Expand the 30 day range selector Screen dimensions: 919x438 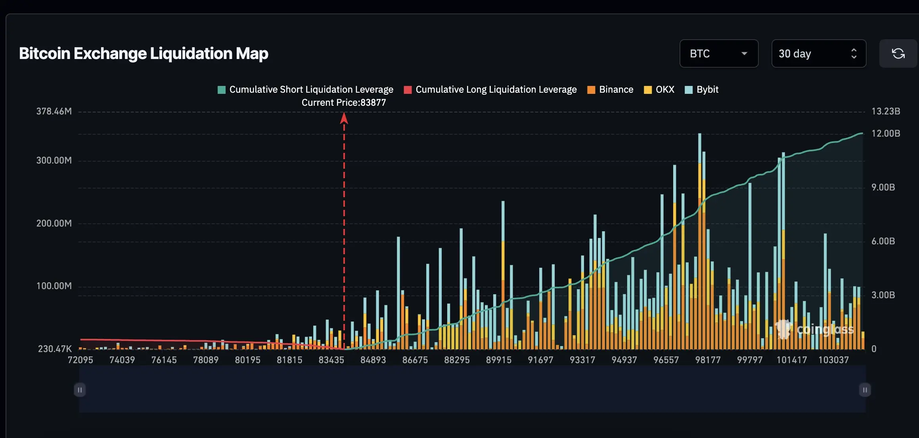click(x=818, y=53)
